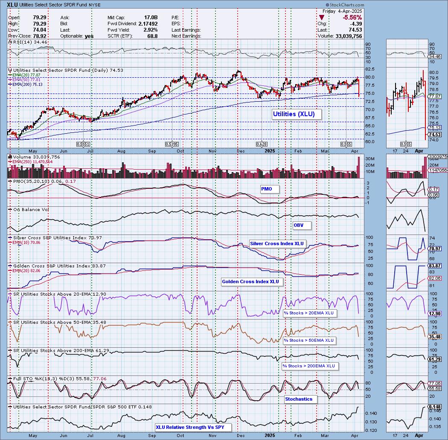
Task: Click the 83.87 Golden Cross tag on right axis
Action: [x=435, y=266]
